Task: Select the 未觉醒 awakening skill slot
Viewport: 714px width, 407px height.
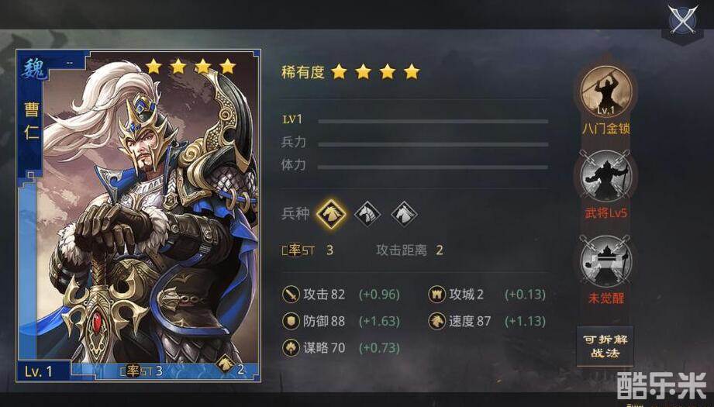Action: (x=605, y=261)
